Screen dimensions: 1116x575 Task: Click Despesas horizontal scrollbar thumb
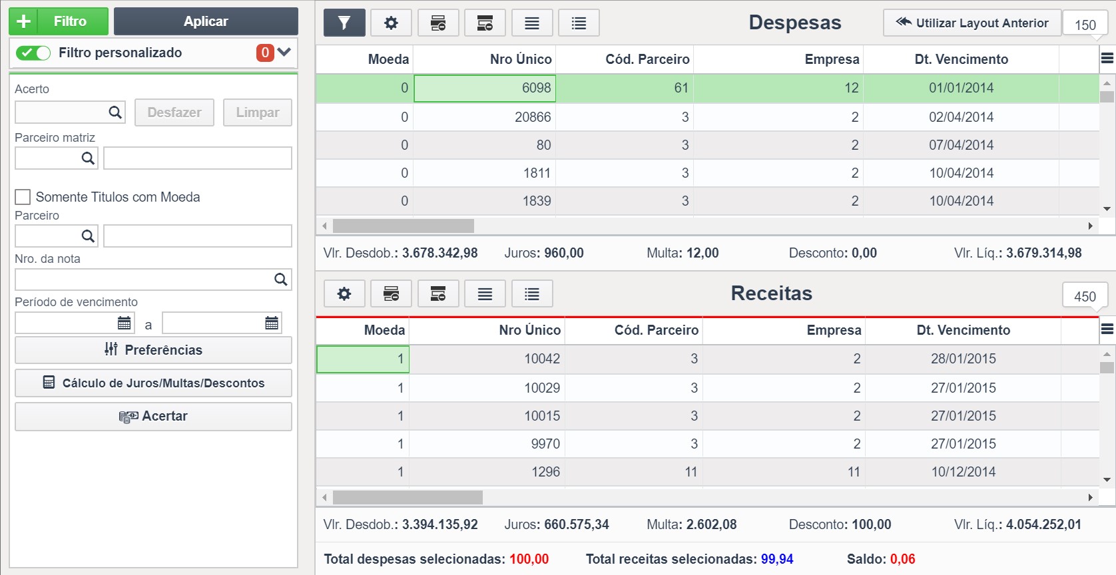(x=404, y=226)
